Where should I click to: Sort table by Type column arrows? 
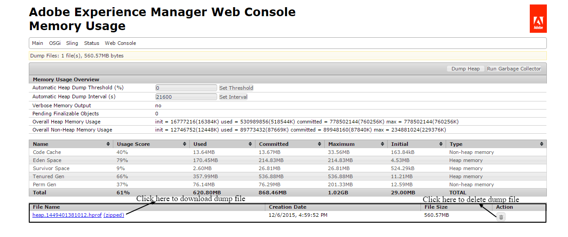point(541,144)
